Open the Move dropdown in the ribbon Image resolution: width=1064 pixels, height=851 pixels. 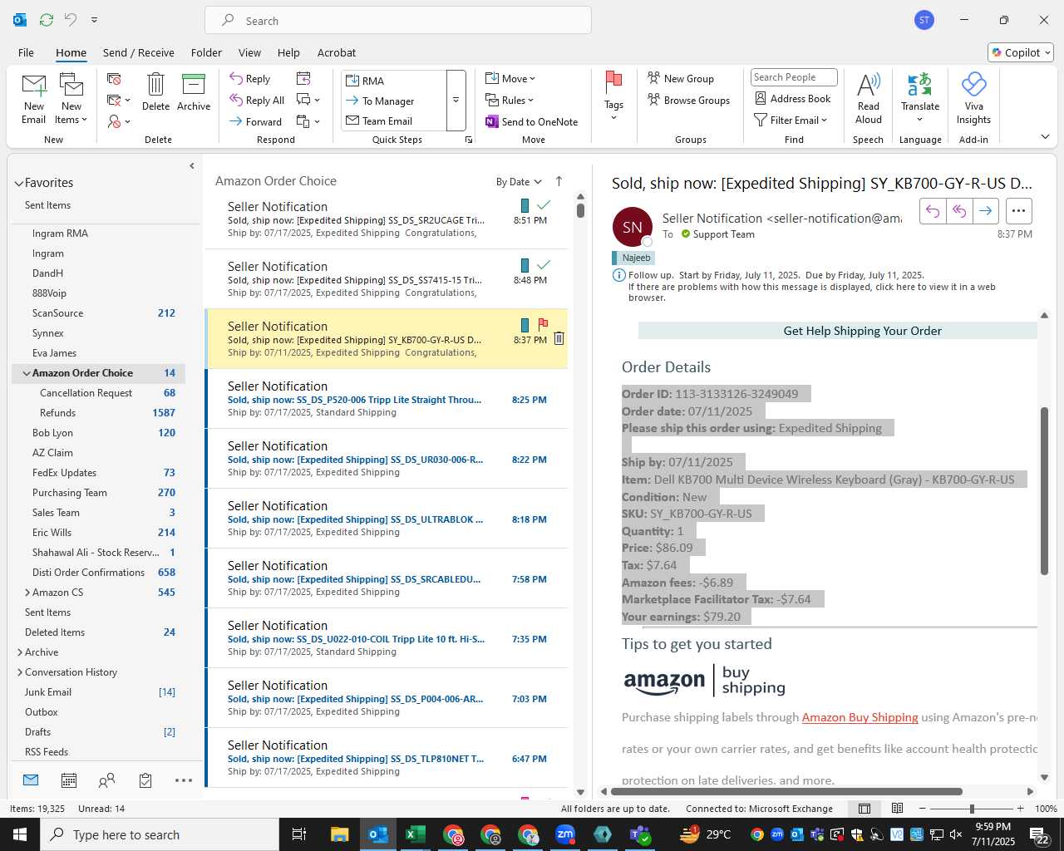pyautogui.click(x=510, y=79)
